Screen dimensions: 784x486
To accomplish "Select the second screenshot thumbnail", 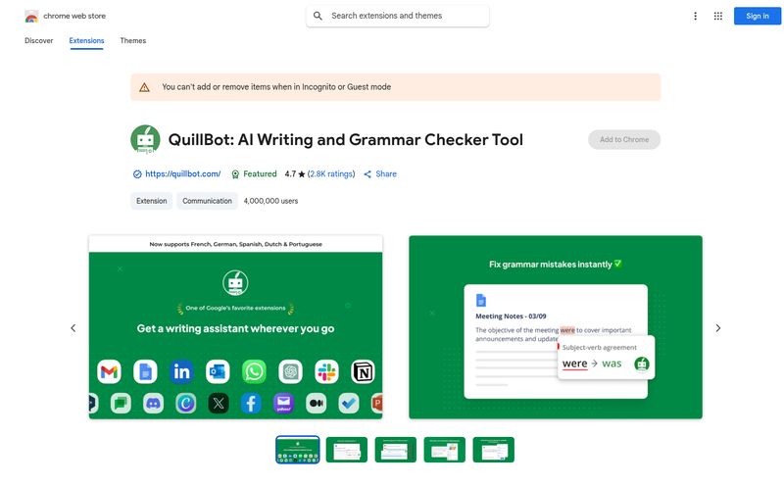I will pos(347,450).
